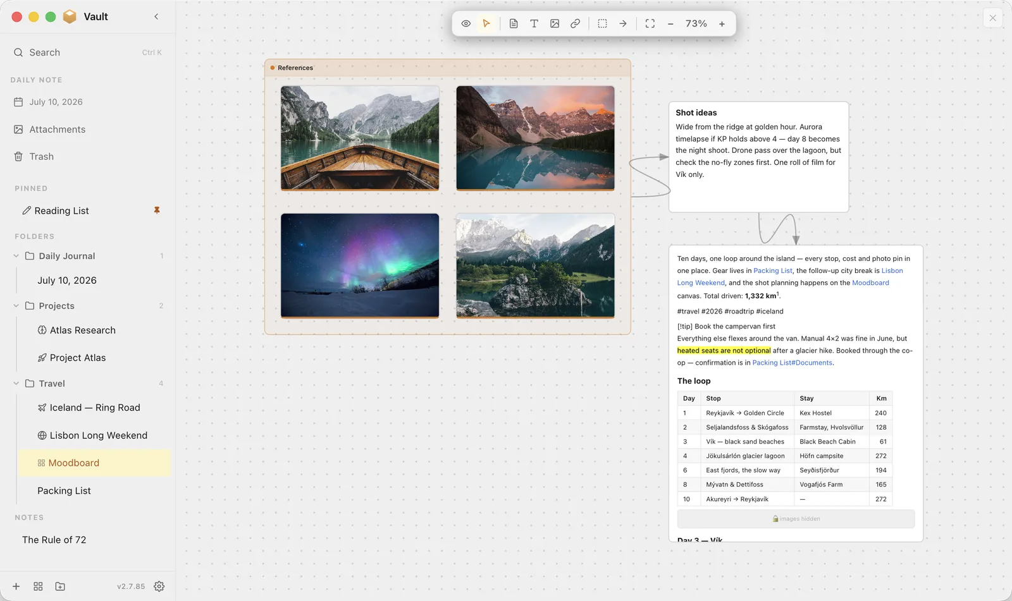
Task: Click the macOS yellow minimize button
Action: (34, 17)
